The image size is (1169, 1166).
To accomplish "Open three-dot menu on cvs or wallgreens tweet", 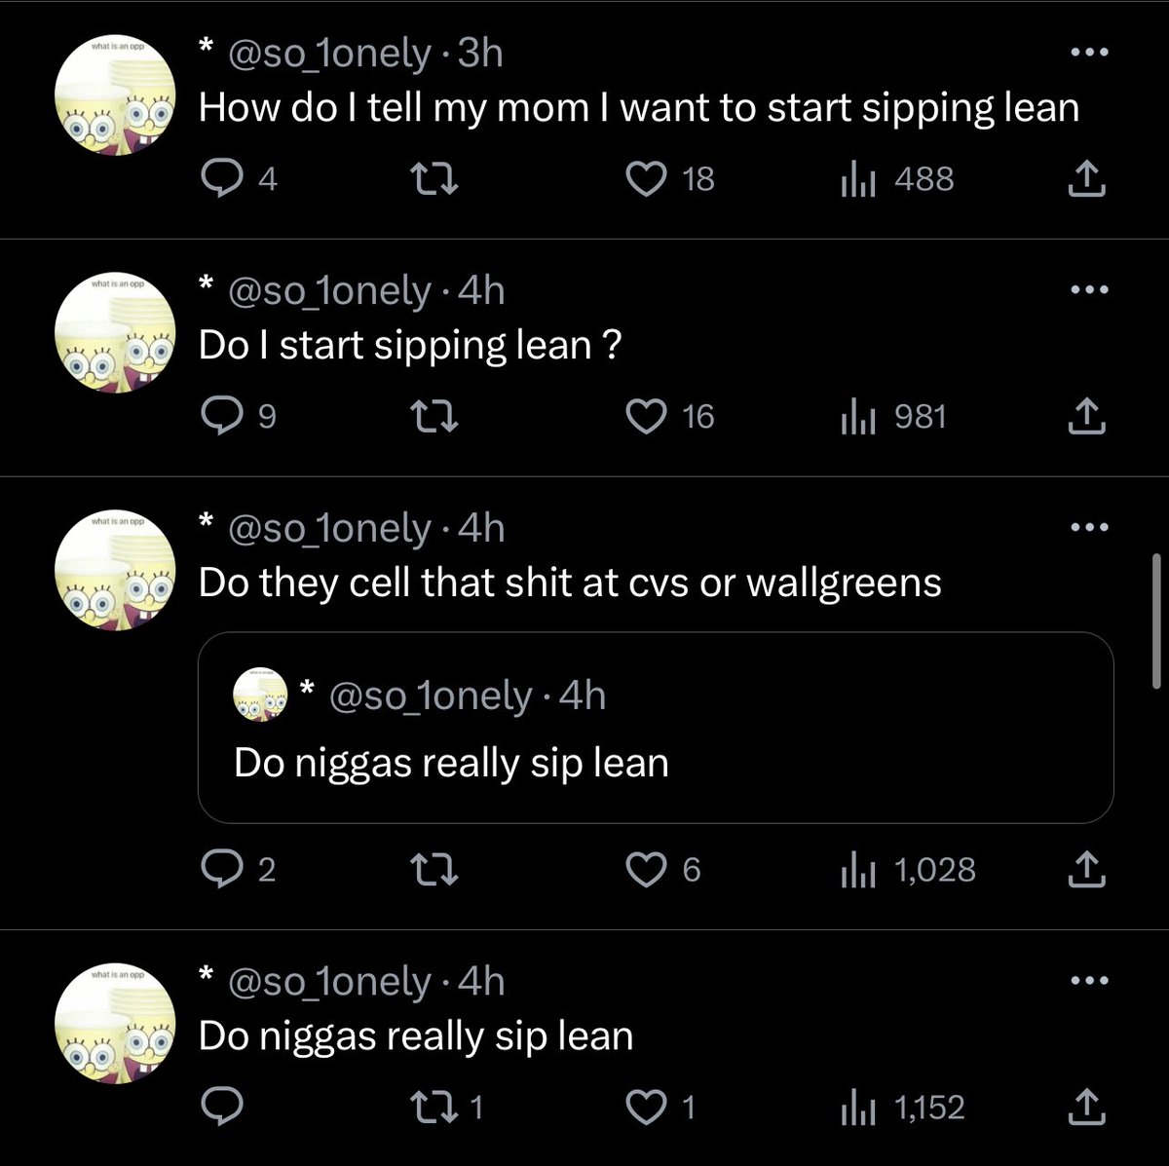I will coord(1088,527).
